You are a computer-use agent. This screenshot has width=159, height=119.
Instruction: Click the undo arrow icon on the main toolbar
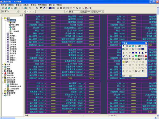30,8
